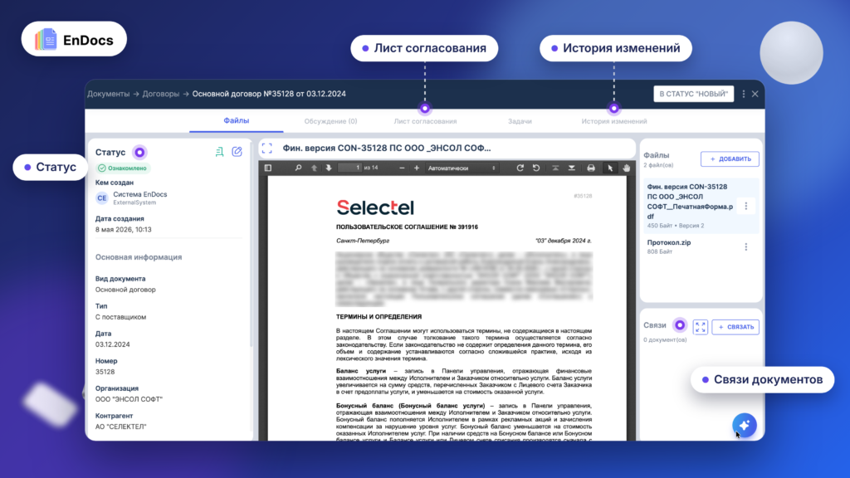
Task: Click the СВЯЗАТЬ button
Action: (x=735, y=327)
